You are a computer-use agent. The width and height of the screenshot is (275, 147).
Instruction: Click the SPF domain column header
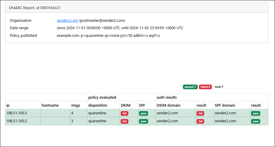click(225, 105)
